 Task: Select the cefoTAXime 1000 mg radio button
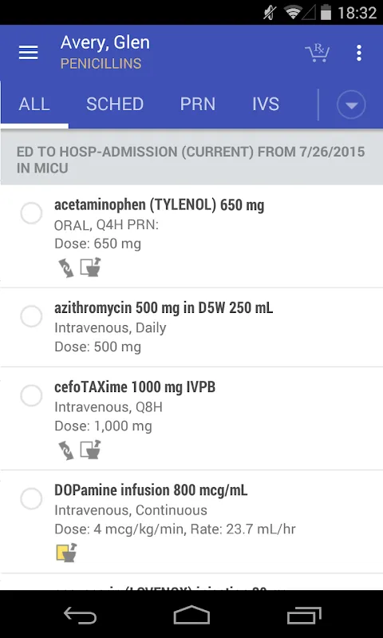click(x=31, y=395)
